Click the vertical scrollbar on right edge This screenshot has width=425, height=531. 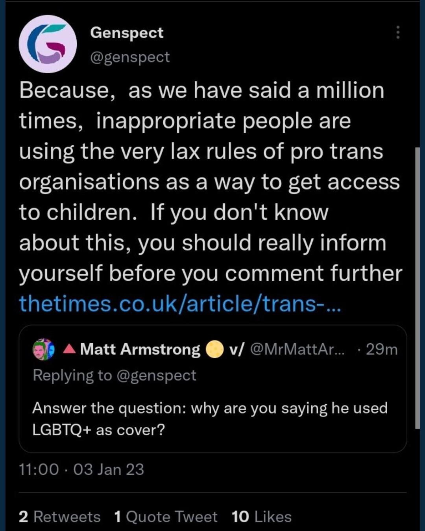pos(418,287)
